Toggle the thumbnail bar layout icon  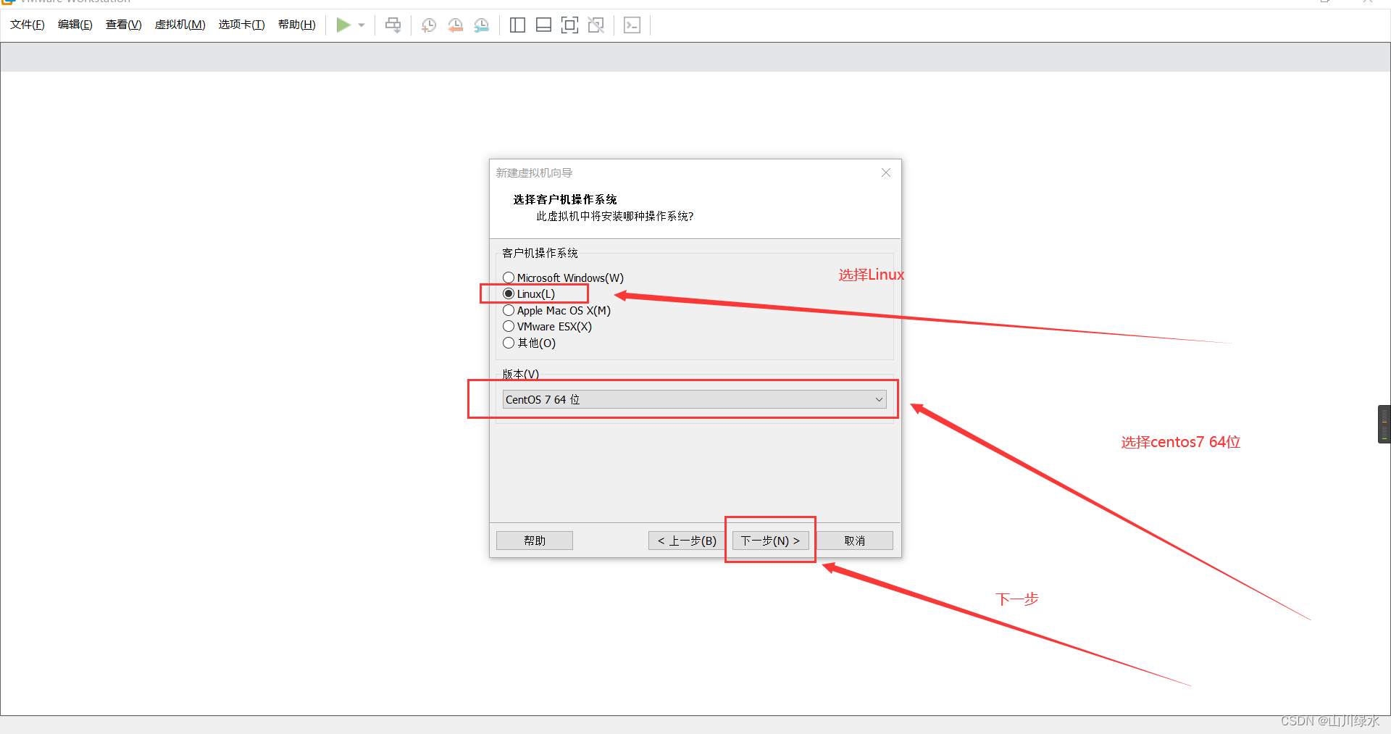click(x=543, y=25)
